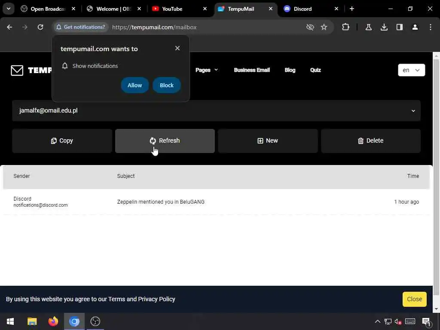Switch to the Open Broadcaster tab
The height and width of the screenshot is (330, 440).
click(48, 9)
